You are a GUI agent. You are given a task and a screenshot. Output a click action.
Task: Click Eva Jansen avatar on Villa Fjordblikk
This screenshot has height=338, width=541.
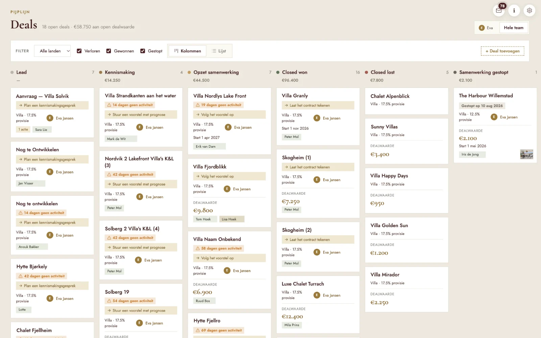[x=227, y=189]
